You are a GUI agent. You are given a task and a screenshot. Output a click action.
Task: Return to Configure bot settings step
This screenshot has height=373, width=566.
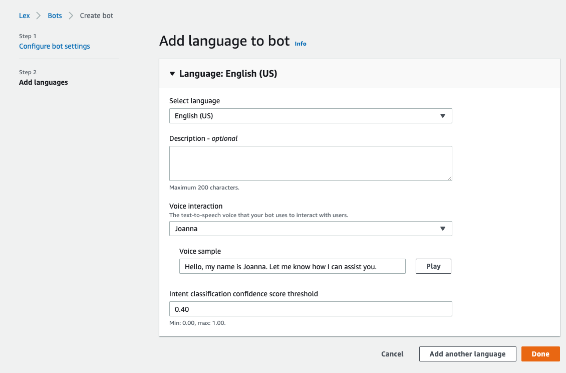pyautogui.click(x=55, y=46)
